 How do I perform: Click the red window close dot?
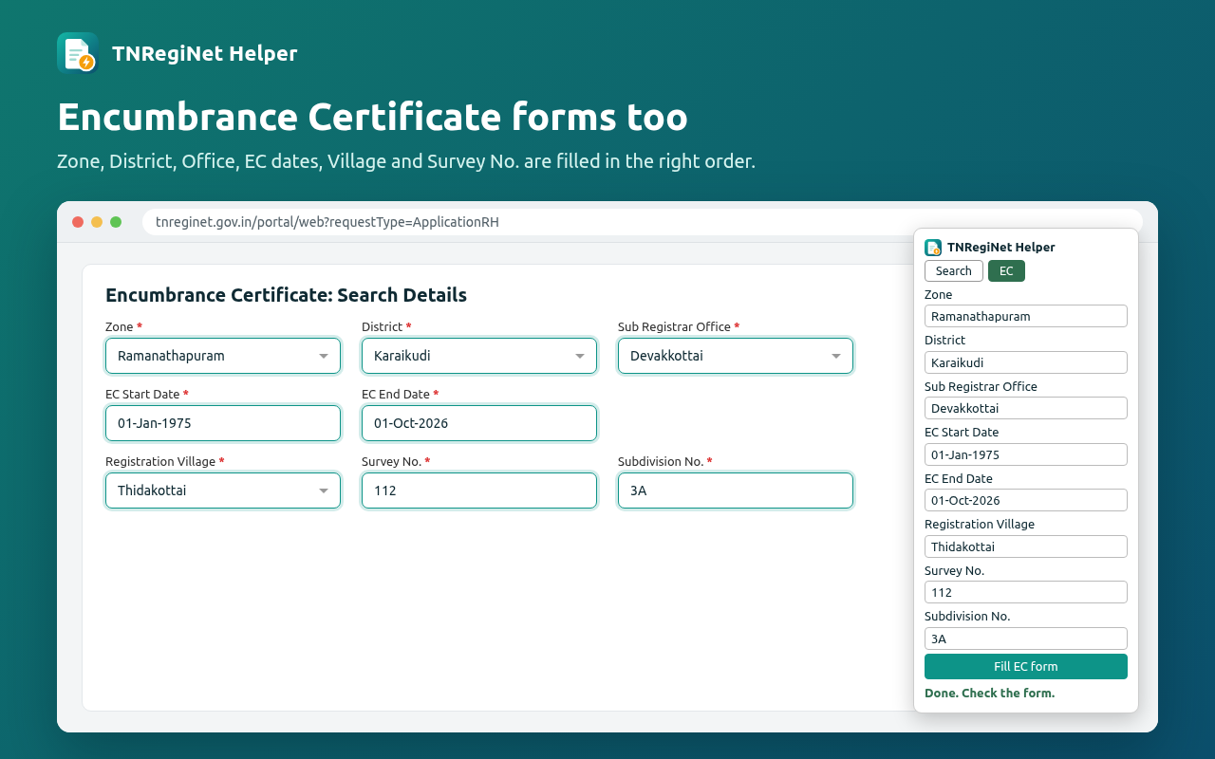click(x=78, y=222)
